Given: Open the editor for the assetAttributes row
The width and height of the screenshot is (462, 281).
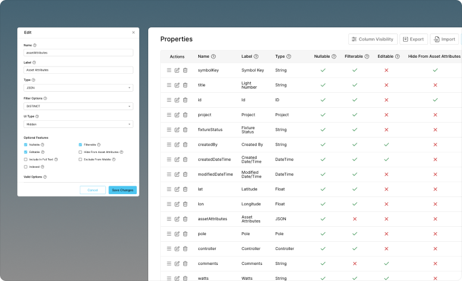Looking at the screenshot, I should [x=177, y=219].
